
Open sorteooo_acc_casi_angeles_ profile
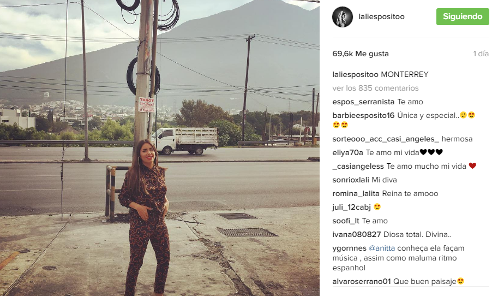click(386, 139)
